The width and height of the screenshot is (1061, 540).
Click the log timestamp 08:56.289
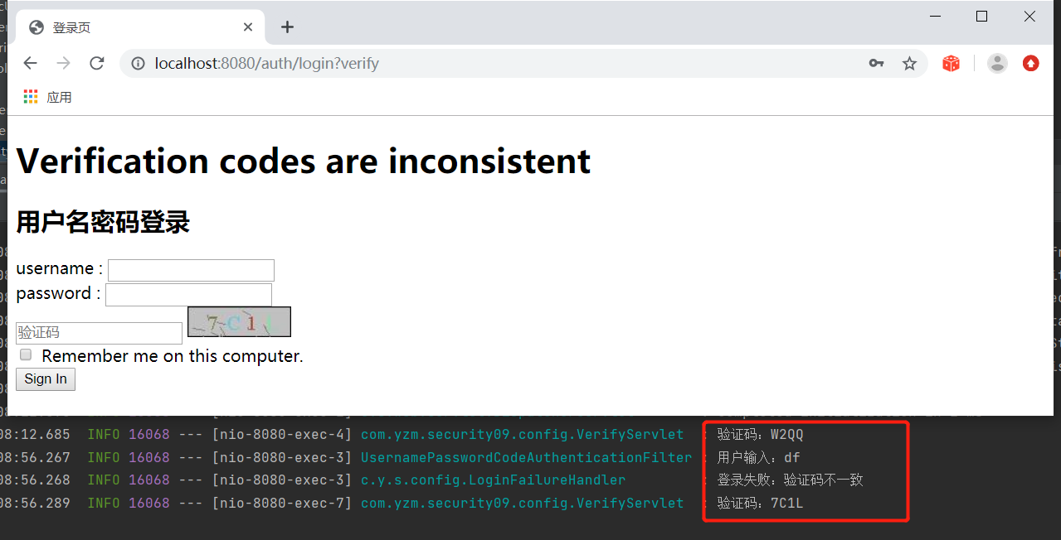tap(35, 503)
